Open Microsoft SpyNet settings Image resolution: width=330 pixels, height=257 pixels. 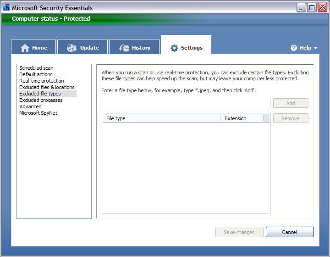click(38, 113)
